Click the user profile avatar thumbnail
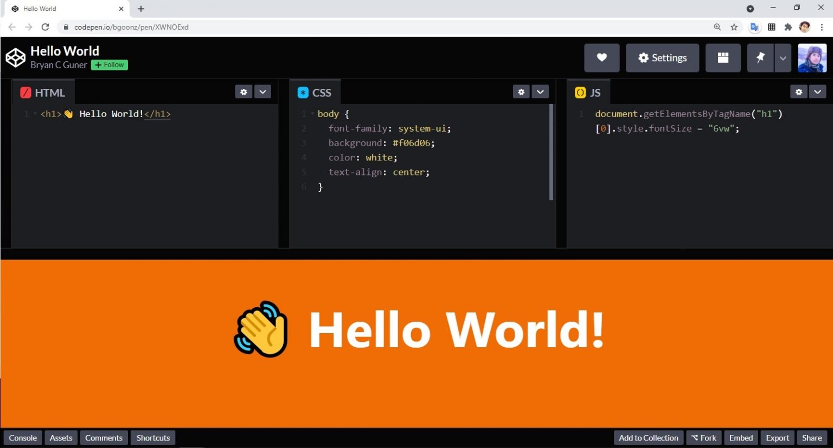The width and height of the screenshot is (833, 448). coord(812,58)
